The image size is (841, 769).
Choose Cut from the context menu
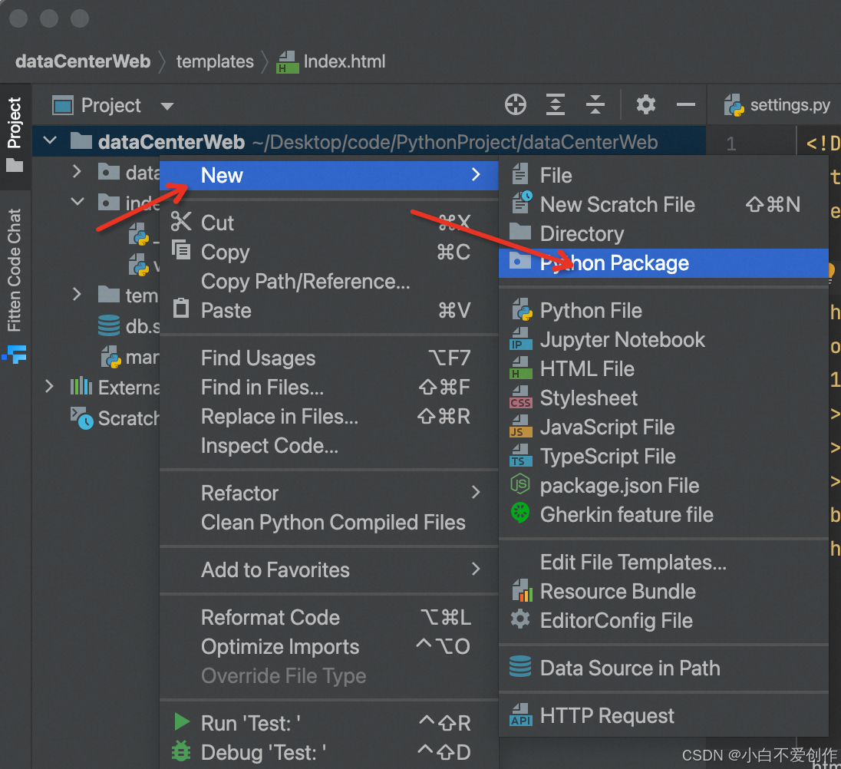pos(328,223)
